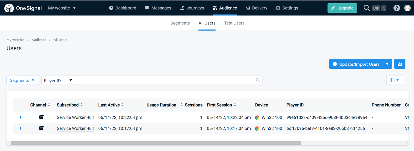Screen dimensions: 414x151
Task: Click the search icon in the filter field
Action: click(x=258, y=80)
